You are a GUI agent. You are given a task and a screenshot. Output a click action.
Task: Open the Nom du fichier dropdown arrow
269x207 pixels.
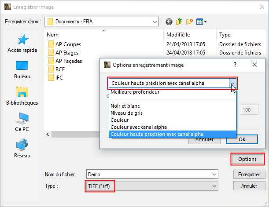click(214, 174)
